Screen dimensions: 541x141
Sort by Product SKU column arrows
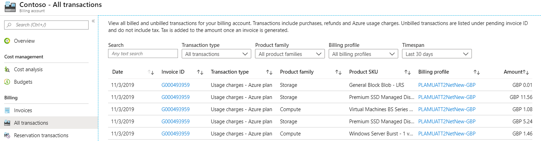pos(408,72)
